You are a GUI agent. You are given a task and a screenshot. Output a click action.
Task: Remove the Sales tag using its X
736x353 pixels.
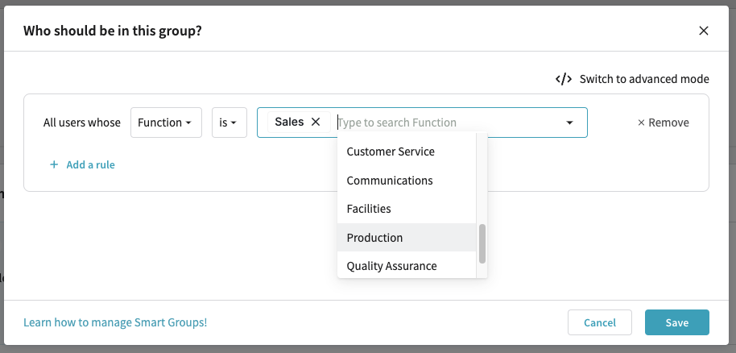(316, 122)
